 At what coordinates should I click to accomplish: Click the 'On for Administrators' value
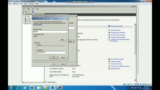tap(78, 75)
